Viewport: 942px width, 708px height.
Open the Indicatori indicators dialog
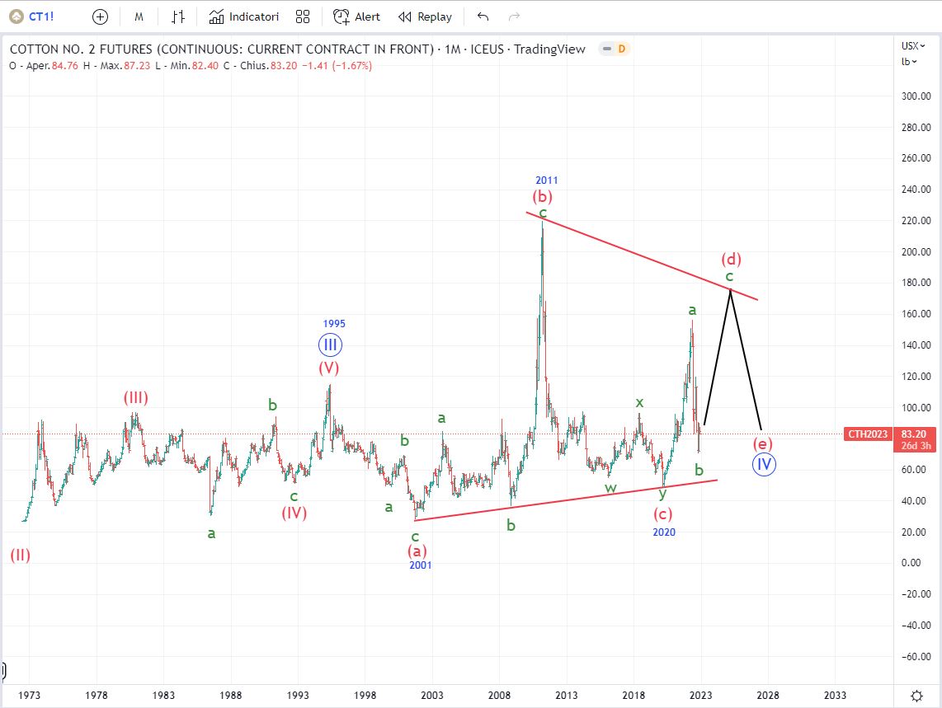pyautogui.click(x=244, y=16)
